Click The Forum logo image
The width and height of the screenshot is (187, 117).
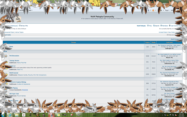(x=14, y=17)
